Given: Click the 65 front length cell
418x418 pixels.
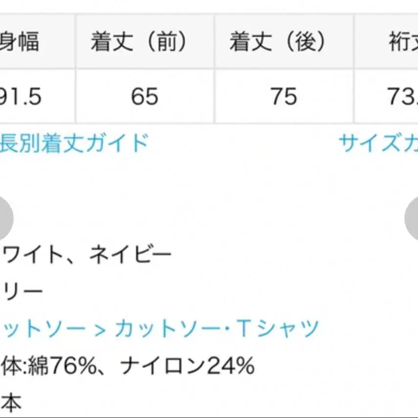Looking at the screenshot, I should (145, 97).
